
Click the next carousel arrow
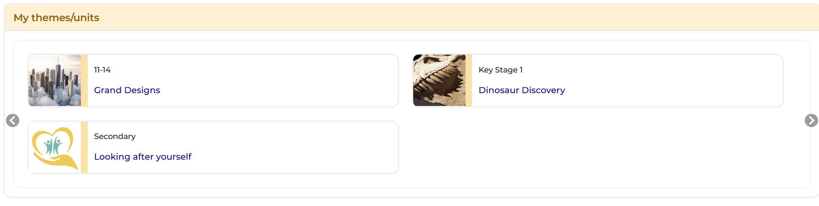(x=811, y=120)
